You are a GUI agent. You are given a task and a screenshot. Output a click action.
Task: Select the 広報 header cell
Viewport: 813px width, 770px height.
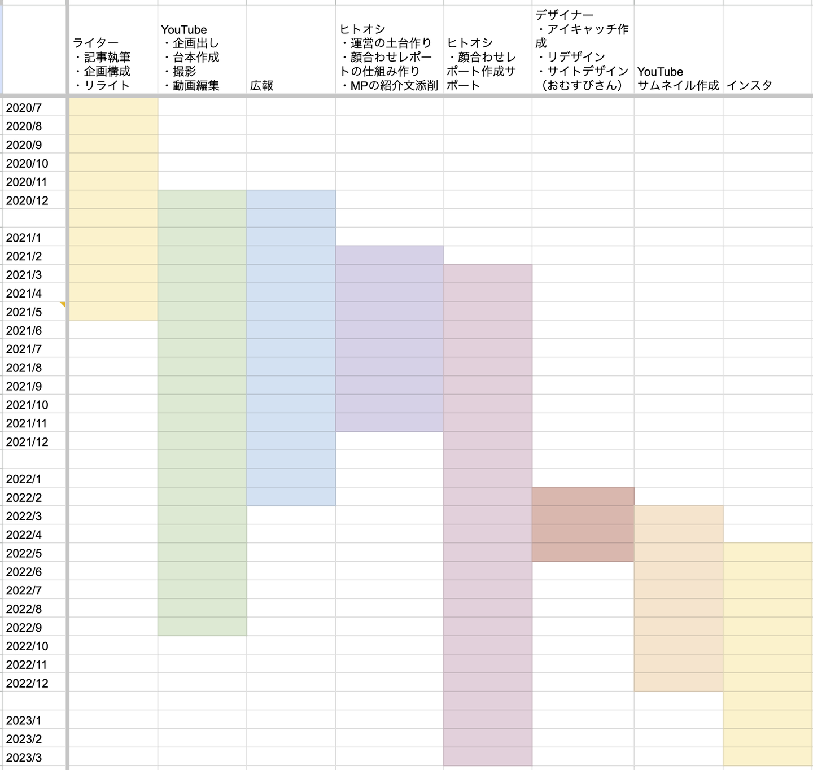(291, 50)
